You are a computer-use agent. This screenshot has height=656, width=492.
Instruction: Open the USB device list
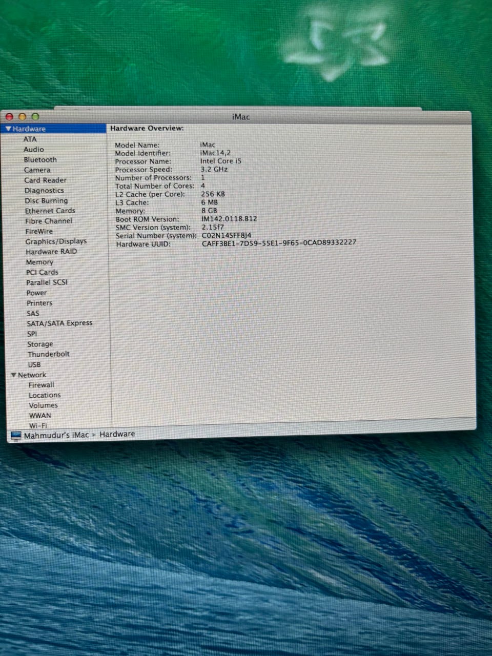34,364
